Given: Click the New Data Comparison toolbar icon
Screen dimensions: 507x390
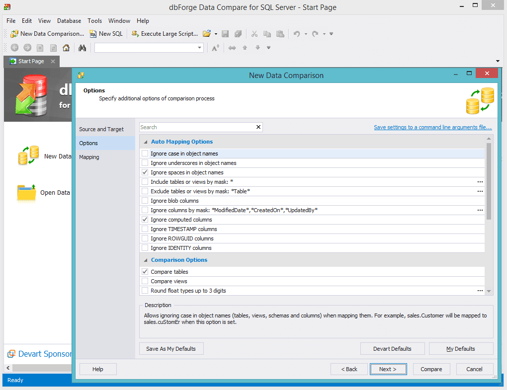Looking at the screenshot, I should pos(15,34).
